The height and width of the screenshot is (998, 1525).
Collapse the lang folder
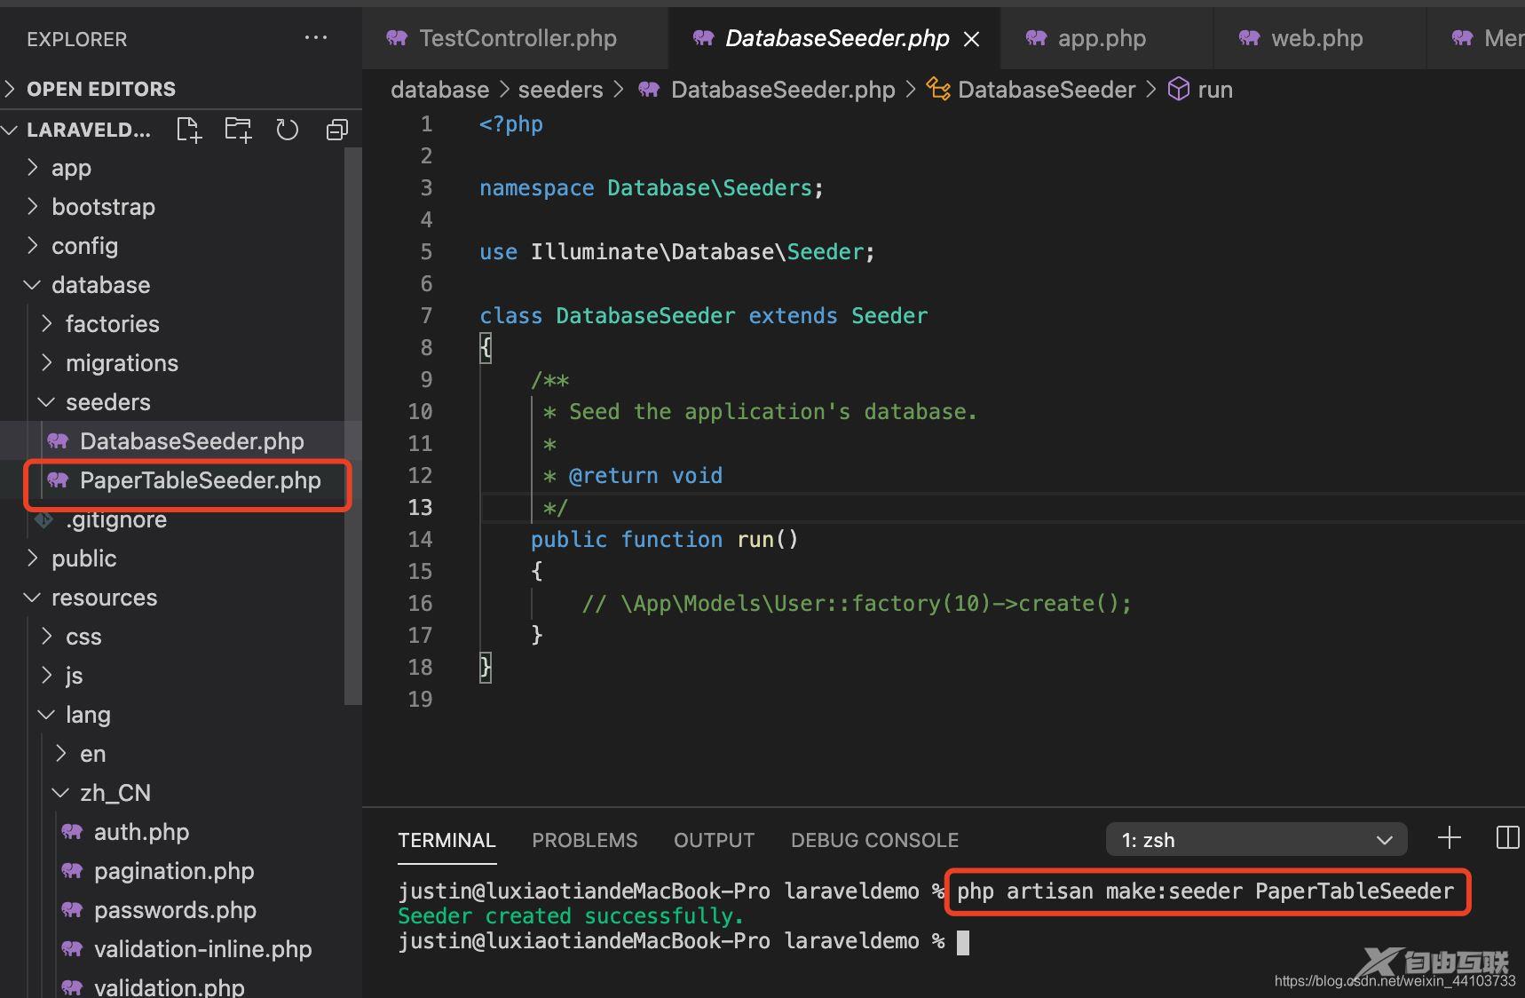pyautogui.click(x=47, y=715)
